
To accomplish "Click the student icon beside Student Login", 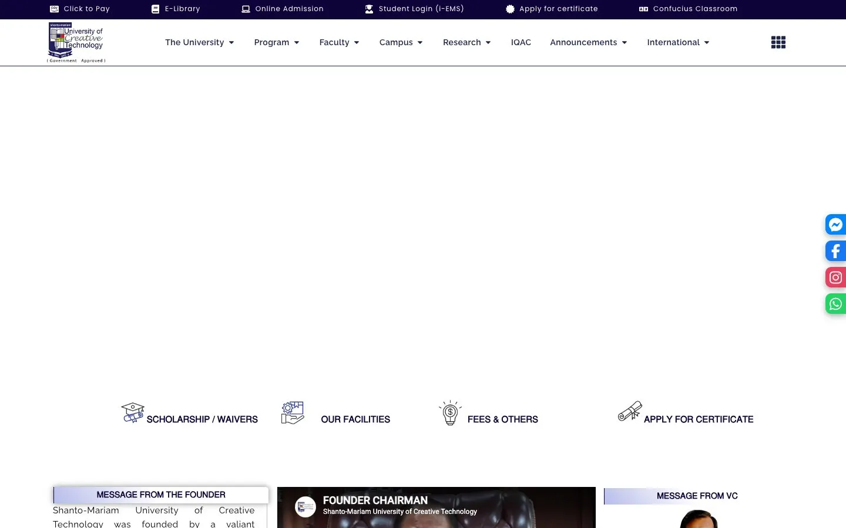I will pyautogui.click(x=369, y=9).
